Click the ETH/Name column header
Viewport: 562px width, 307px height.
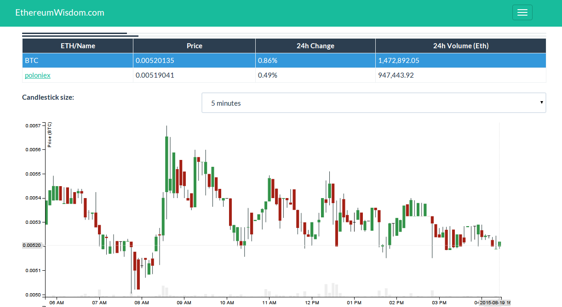coord(78,46)
